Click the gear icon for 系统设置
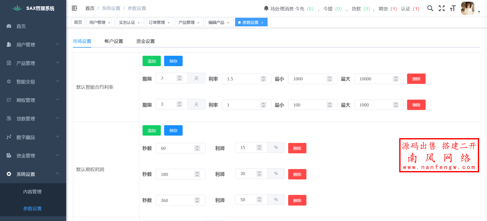The height and width of the screenshot is (221, 487). [9, 174]
